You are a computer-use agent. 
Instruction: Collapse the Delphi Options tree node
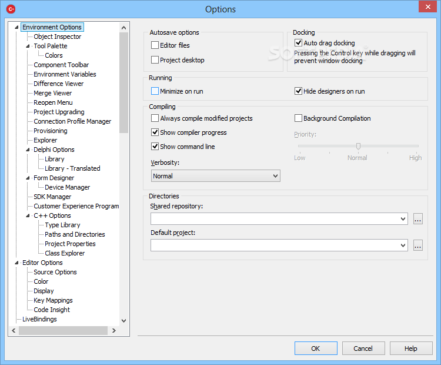(x=28, y=150)
